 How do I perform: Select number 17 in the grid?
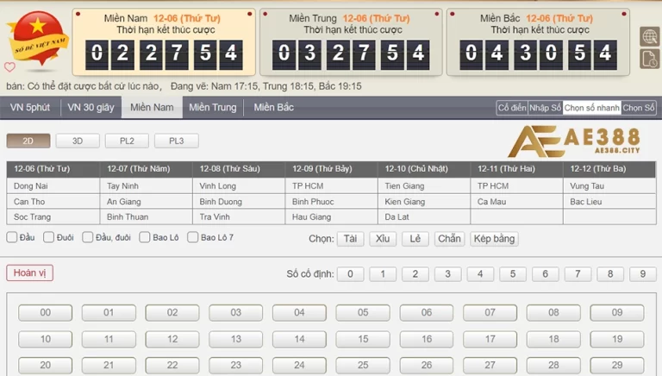[x=490, y=339]
